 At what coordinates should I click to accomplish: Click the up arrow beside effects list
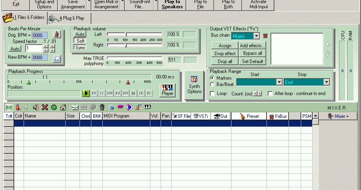pyautogui.click(x=328, y=44)
